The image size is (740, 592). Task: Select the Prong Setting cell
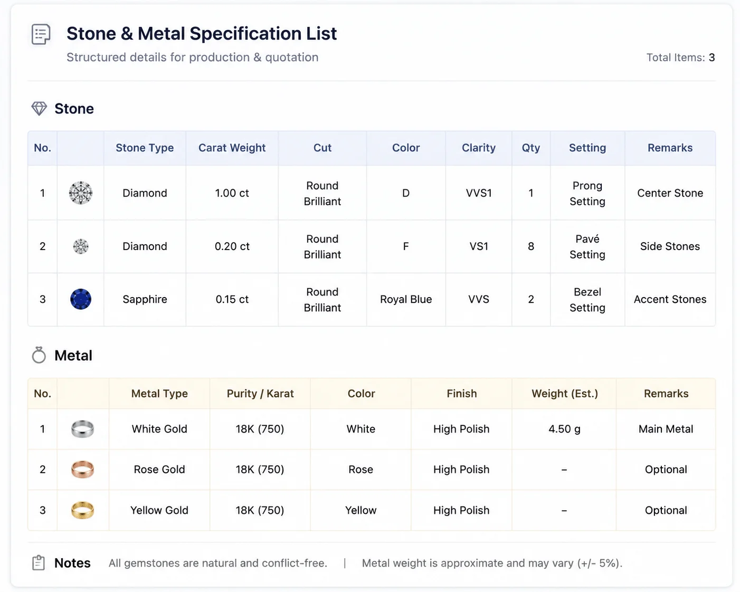click(587, 193)
